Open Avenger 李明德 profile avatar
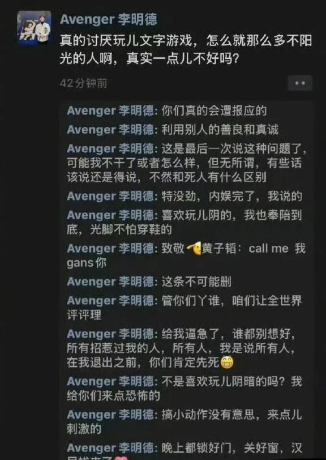 coord(35,28)
